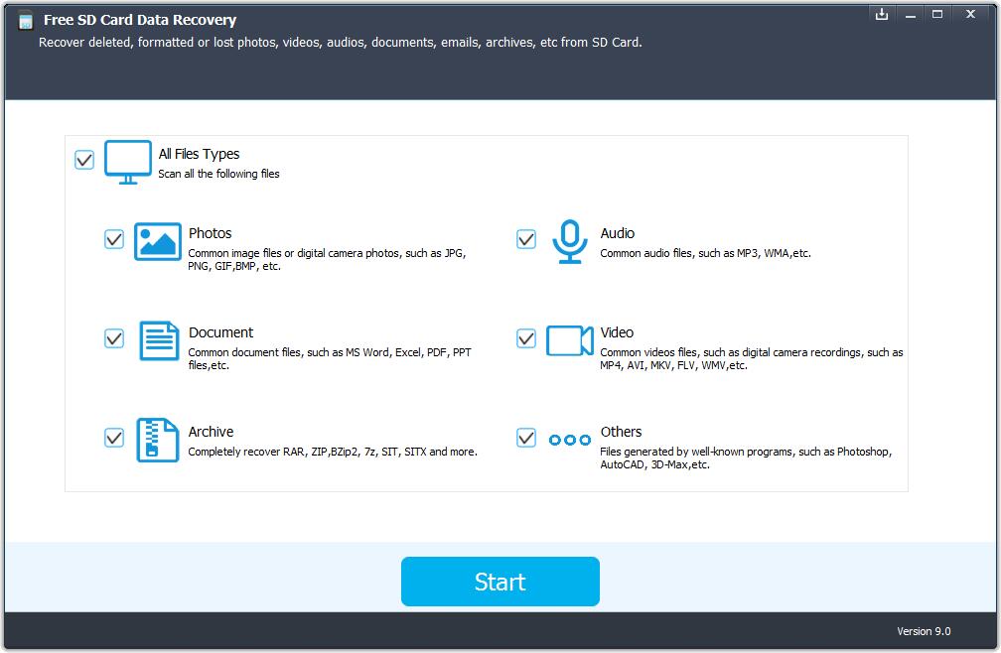Toggle the Archive checkbox
This screenshot has height=653, width=1001.
(x=113, y=438)
